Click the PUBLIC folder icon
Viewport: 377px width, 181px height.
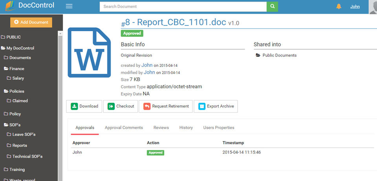click(3, 37)
